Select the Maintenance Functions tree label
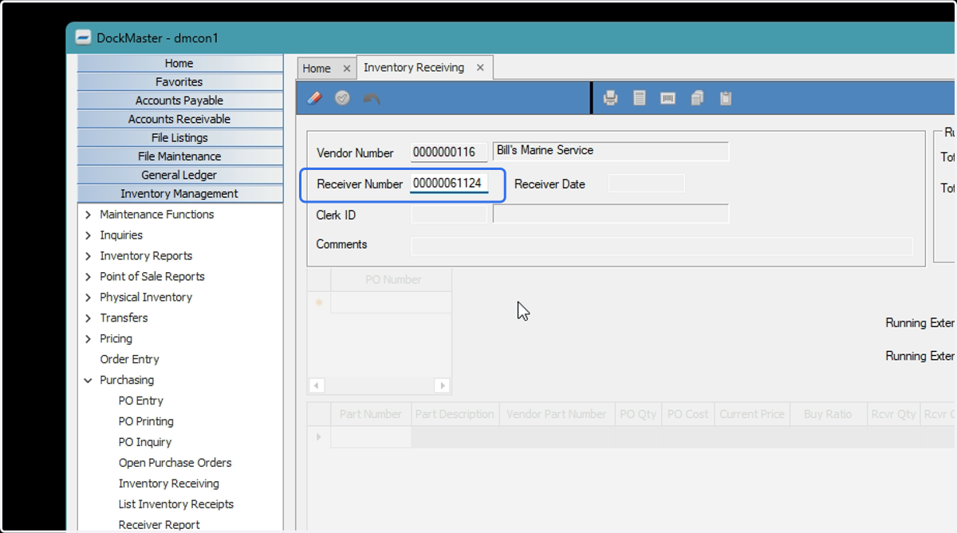 [x=156, y=215]
